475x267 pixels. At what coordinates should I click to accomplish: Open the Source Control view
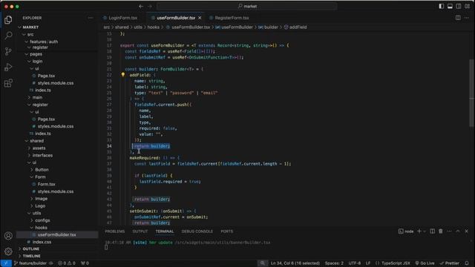point(8,51)
